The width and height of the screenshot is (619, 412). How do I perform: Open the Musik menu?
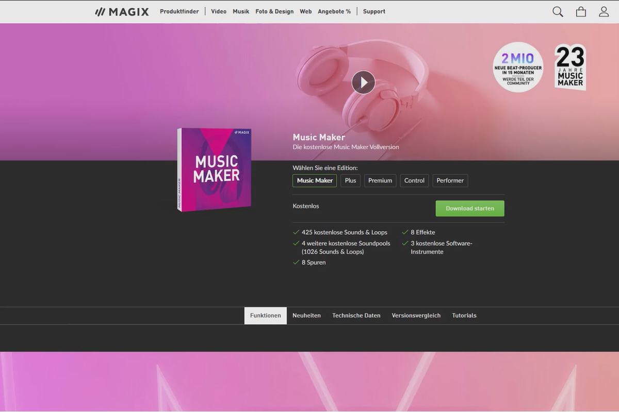click(x=241, y=11)
